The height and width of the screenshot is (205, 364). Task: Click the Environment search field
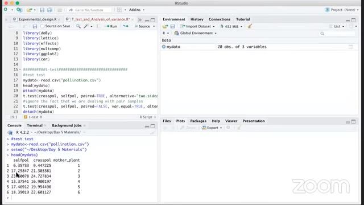click(337, 34)
